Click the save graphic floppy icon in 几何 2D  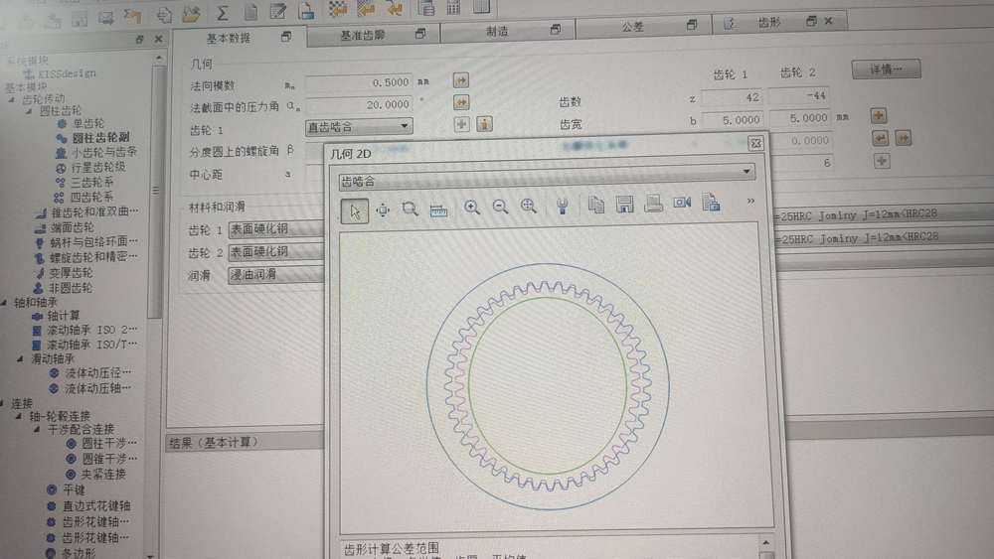625,204
